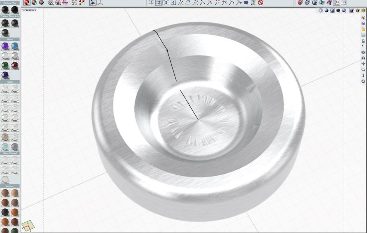Image resolution: width=367 pixels, height=233 pixels.
Task: Enable shaded sphere display mode
Action: click(x=327, y=11)
